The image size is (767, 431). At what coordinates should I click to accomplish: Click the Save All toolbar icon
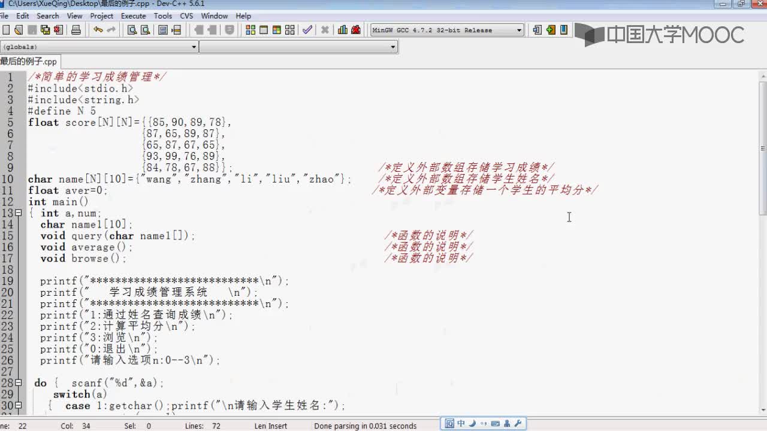pos(45,30)
